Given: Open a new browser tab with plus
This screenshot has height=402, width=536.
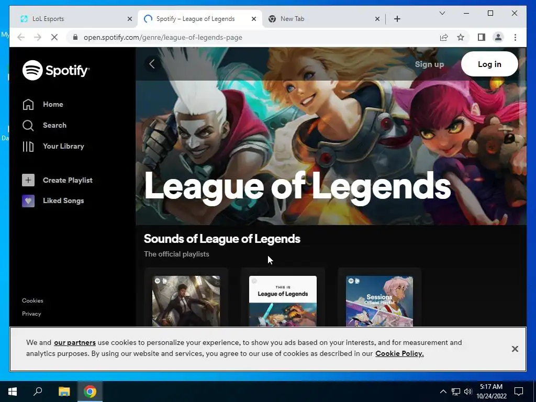Looking at the screenshot, I should click(397, 19).
